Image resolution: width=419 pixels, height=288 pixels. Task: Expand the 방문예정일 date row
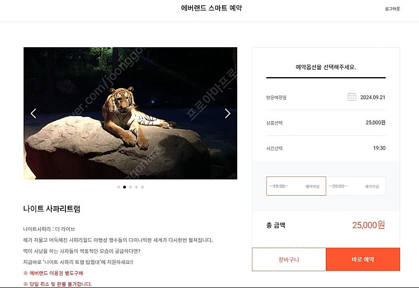tap(326, 98)
